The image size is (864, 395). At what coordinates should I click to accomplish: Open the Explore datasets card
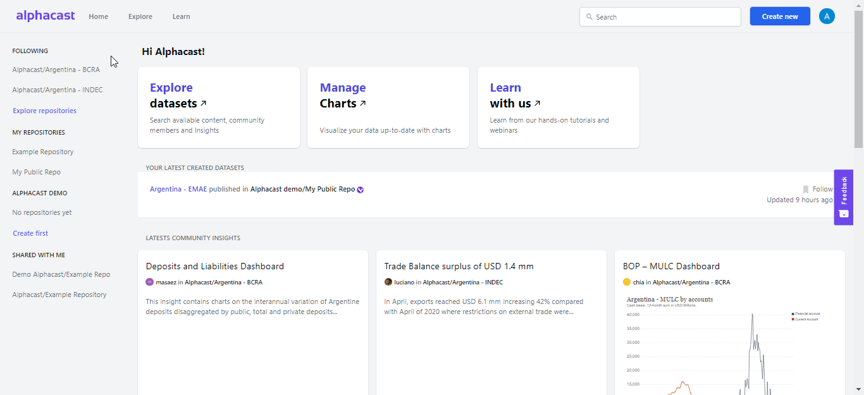[219, 107]
